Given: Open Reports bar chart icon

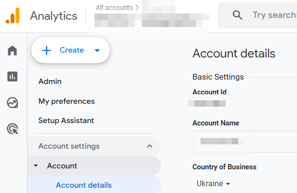Looking at the screenshot, I should pos(13,76).
